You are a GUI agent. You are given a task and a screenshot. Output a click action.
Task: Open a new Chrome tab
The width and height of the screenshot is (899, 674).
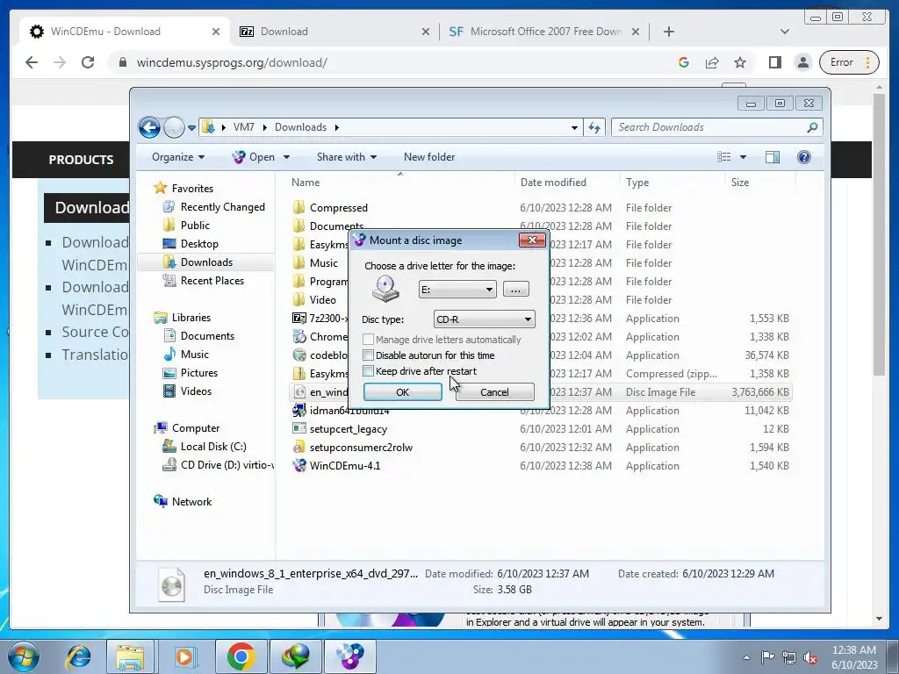(668, 32)
